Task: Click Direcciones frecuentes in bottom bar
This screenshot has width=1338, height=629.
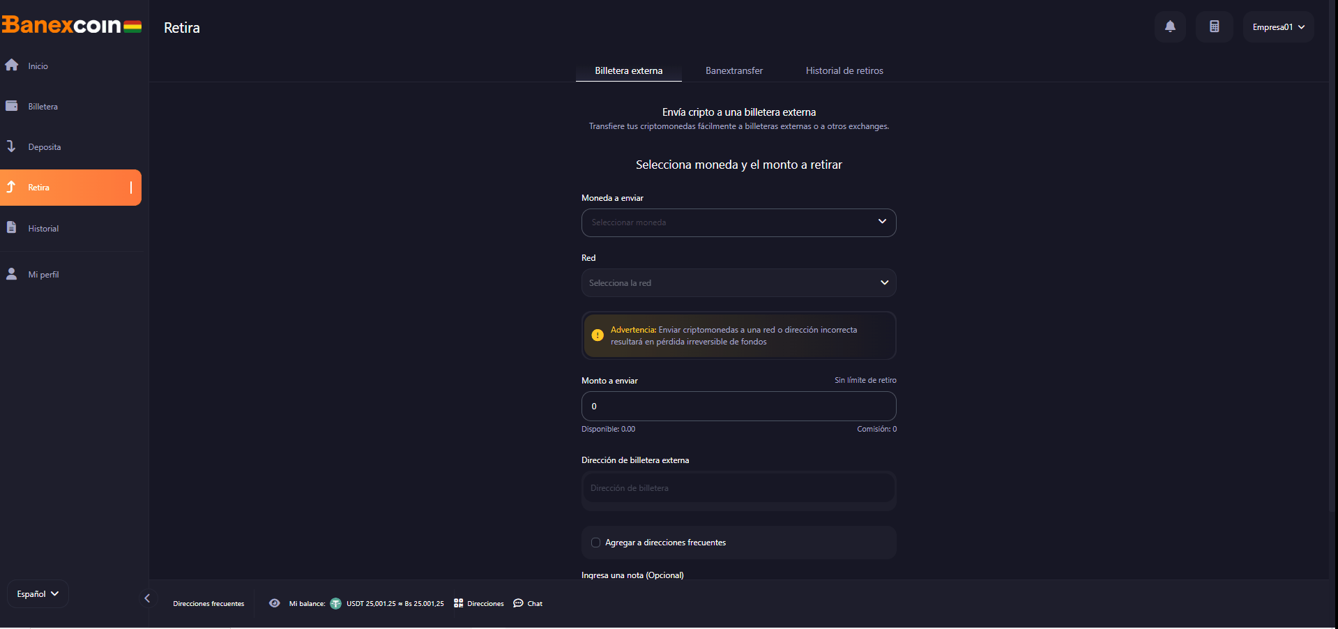Action: 208,604
